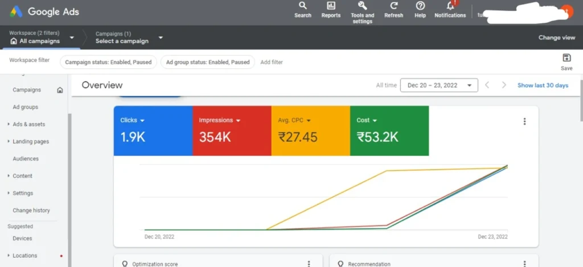Open Tools and settings wrench
This screenshot has width=583, height=267.
[362, 6]
